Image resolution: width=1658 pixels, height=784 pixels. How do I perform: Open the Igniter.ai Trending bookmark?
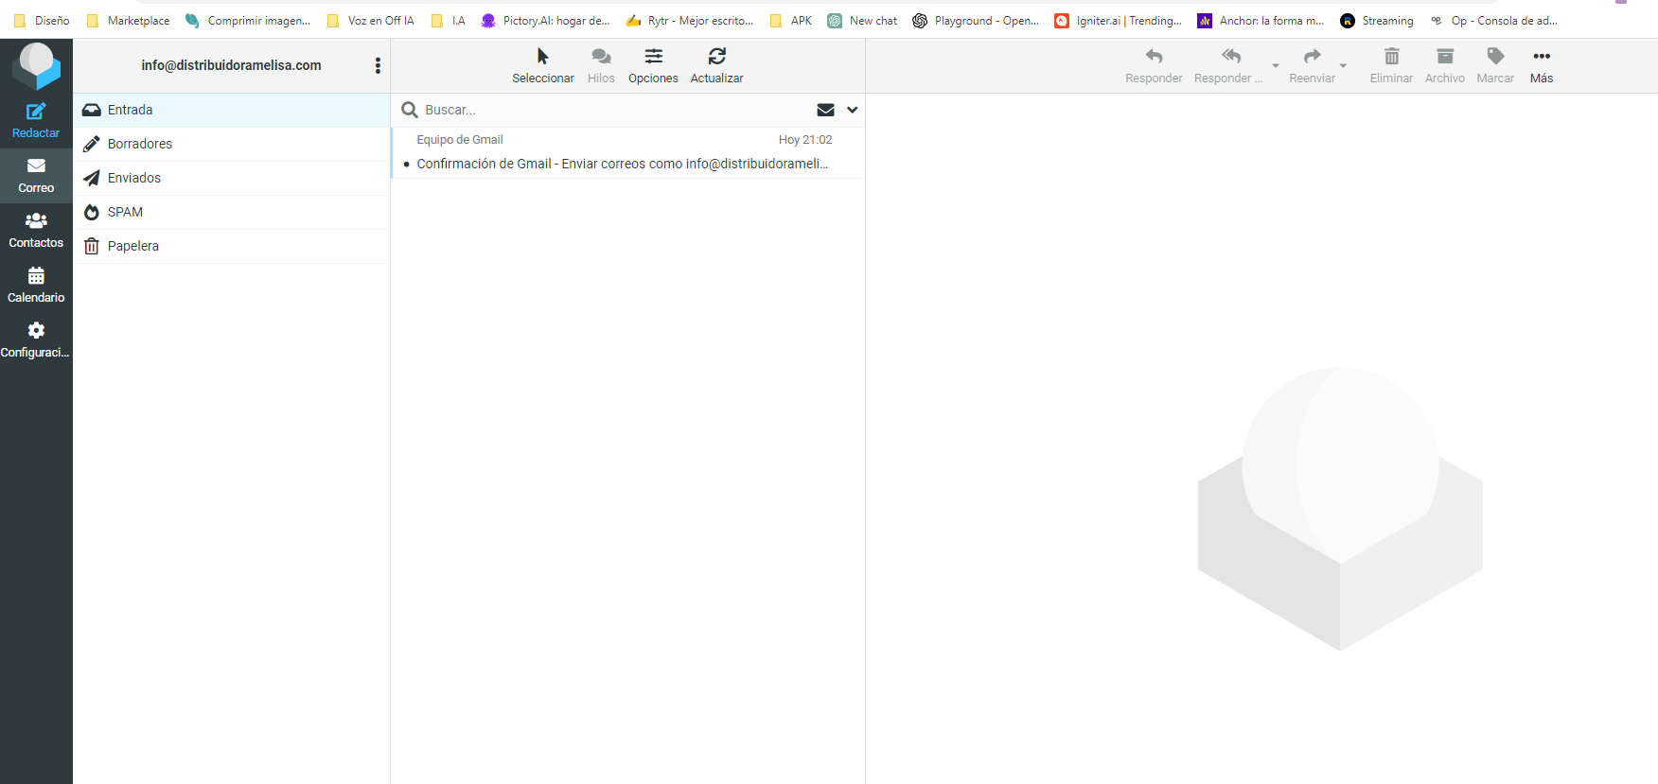click(x=1119, y=21)
